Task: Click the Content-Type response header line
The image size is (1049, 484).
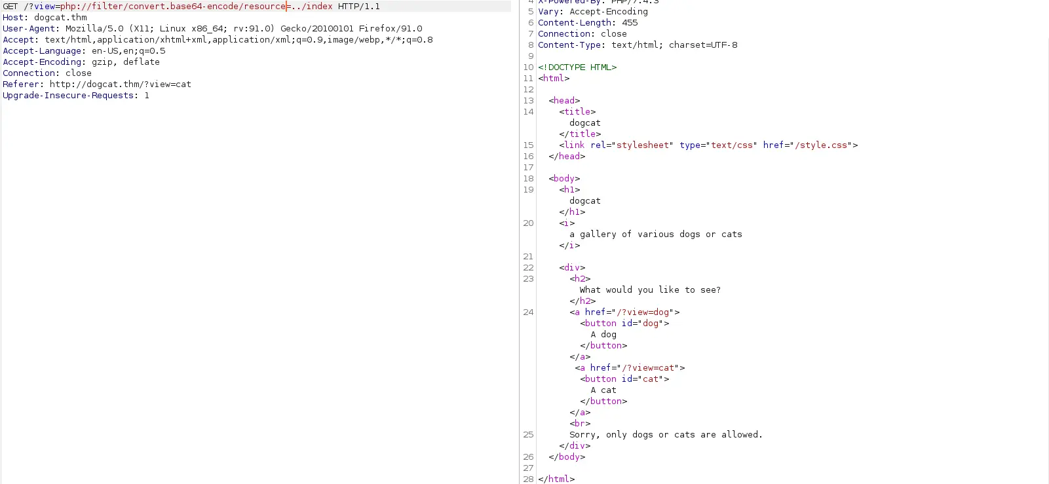Action: pyautogui.click(x=638, y=45)
